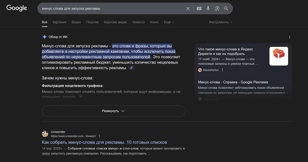Click the magnifying glass search icon
This screenshot has height=162, width=308.
pos(226,8)
